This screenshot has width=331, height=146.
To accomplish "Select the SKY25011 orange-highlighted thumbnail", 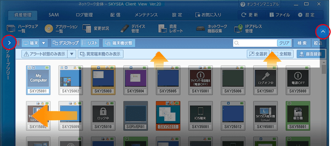I will pos(168,116).
